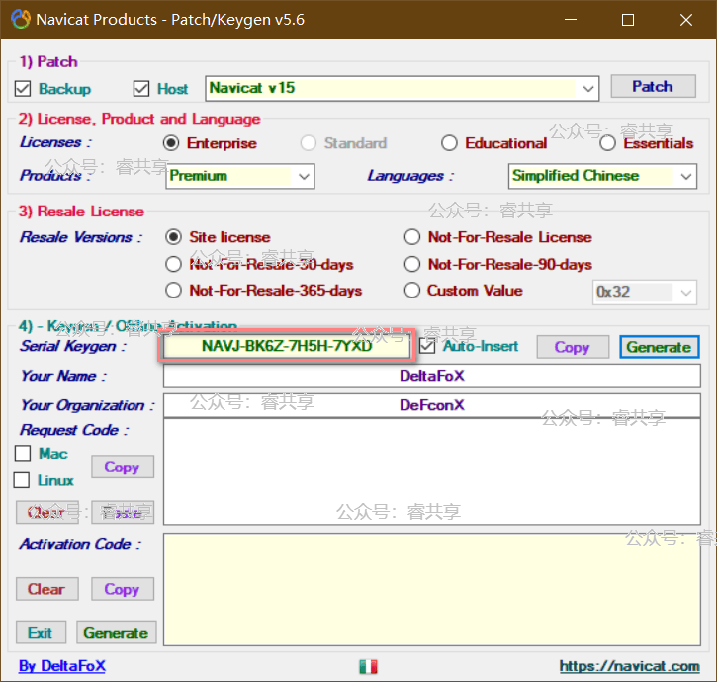Click Generate next to the serial Copy button
Screen dimensions: 717x682
point(659,347)
